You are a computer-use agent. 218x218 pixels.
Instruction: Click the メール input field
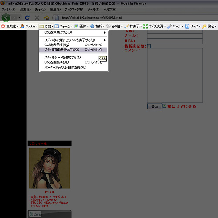[175, 36]
